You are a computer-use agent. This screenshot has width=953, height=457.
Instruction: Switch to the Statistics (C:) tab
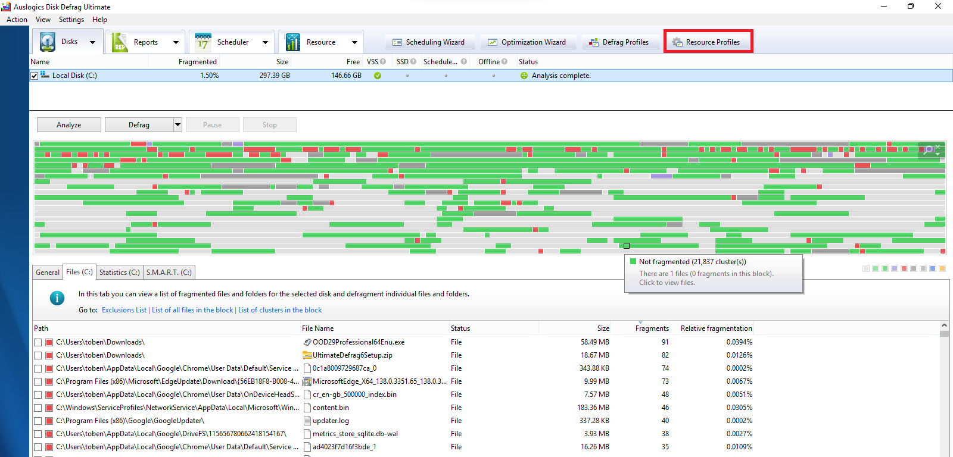119,273
